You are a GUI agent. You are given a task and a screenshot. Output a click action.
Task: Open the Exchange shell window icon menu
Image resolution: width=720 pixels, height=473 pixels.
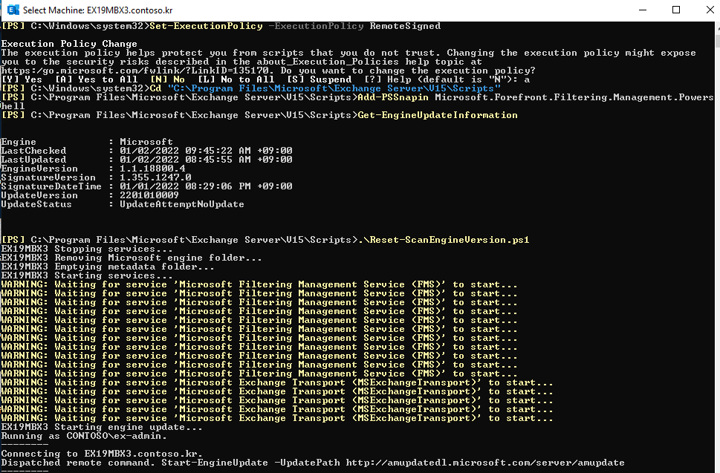point(13,10)
